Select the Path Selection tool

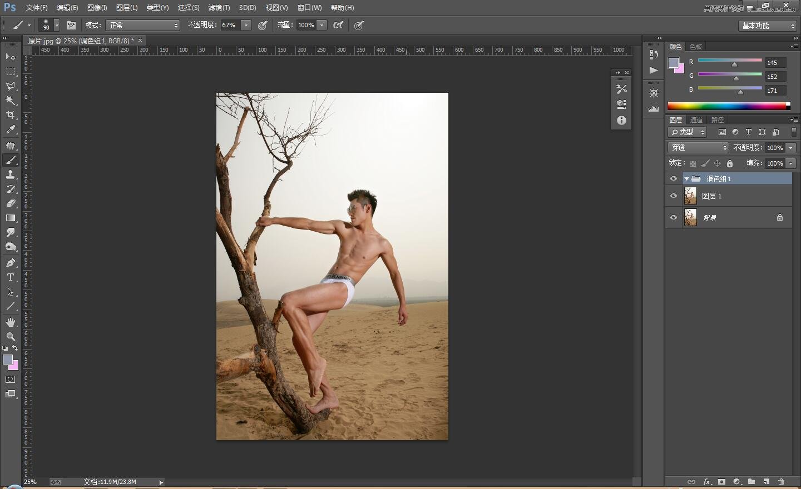click(11, 292)
